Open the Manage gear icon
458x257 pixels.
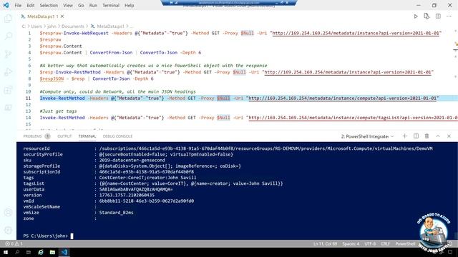click(x=8, y=230)
